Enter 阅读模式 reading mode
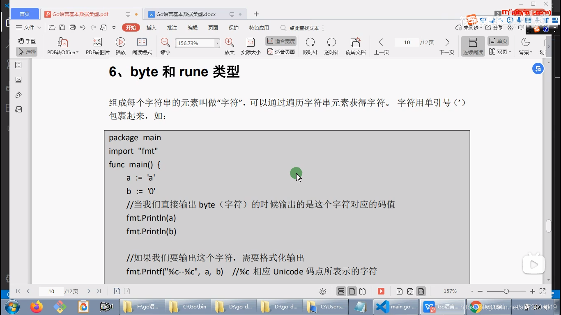 pos(142,46)
